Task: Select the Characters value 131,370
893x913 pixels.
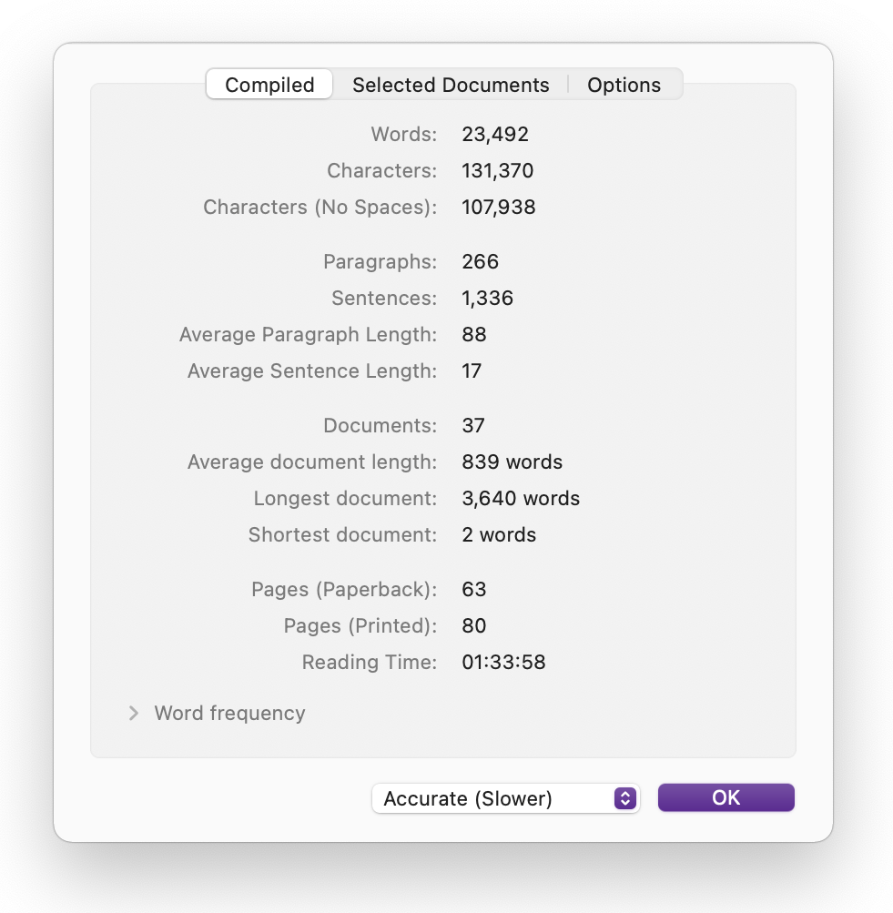Action: coord(498,171)
